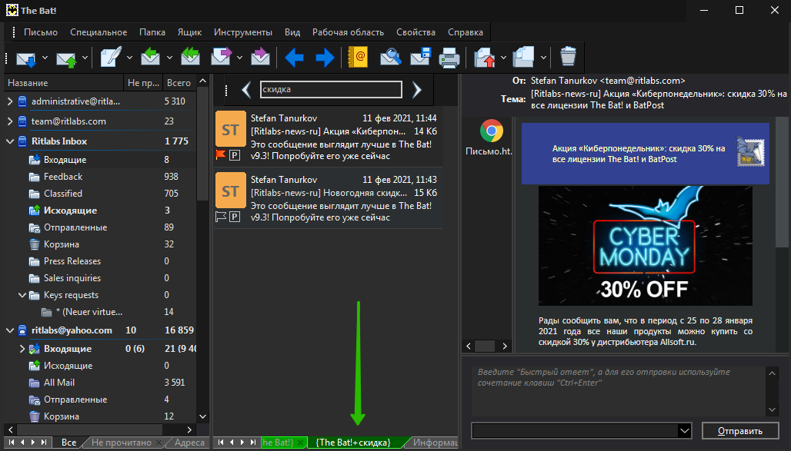Switch to the Не прочитано folder tab
Image resolution: width=791 pixels, height=451 pixels.
pyautogui.click(x=121, y=443)
